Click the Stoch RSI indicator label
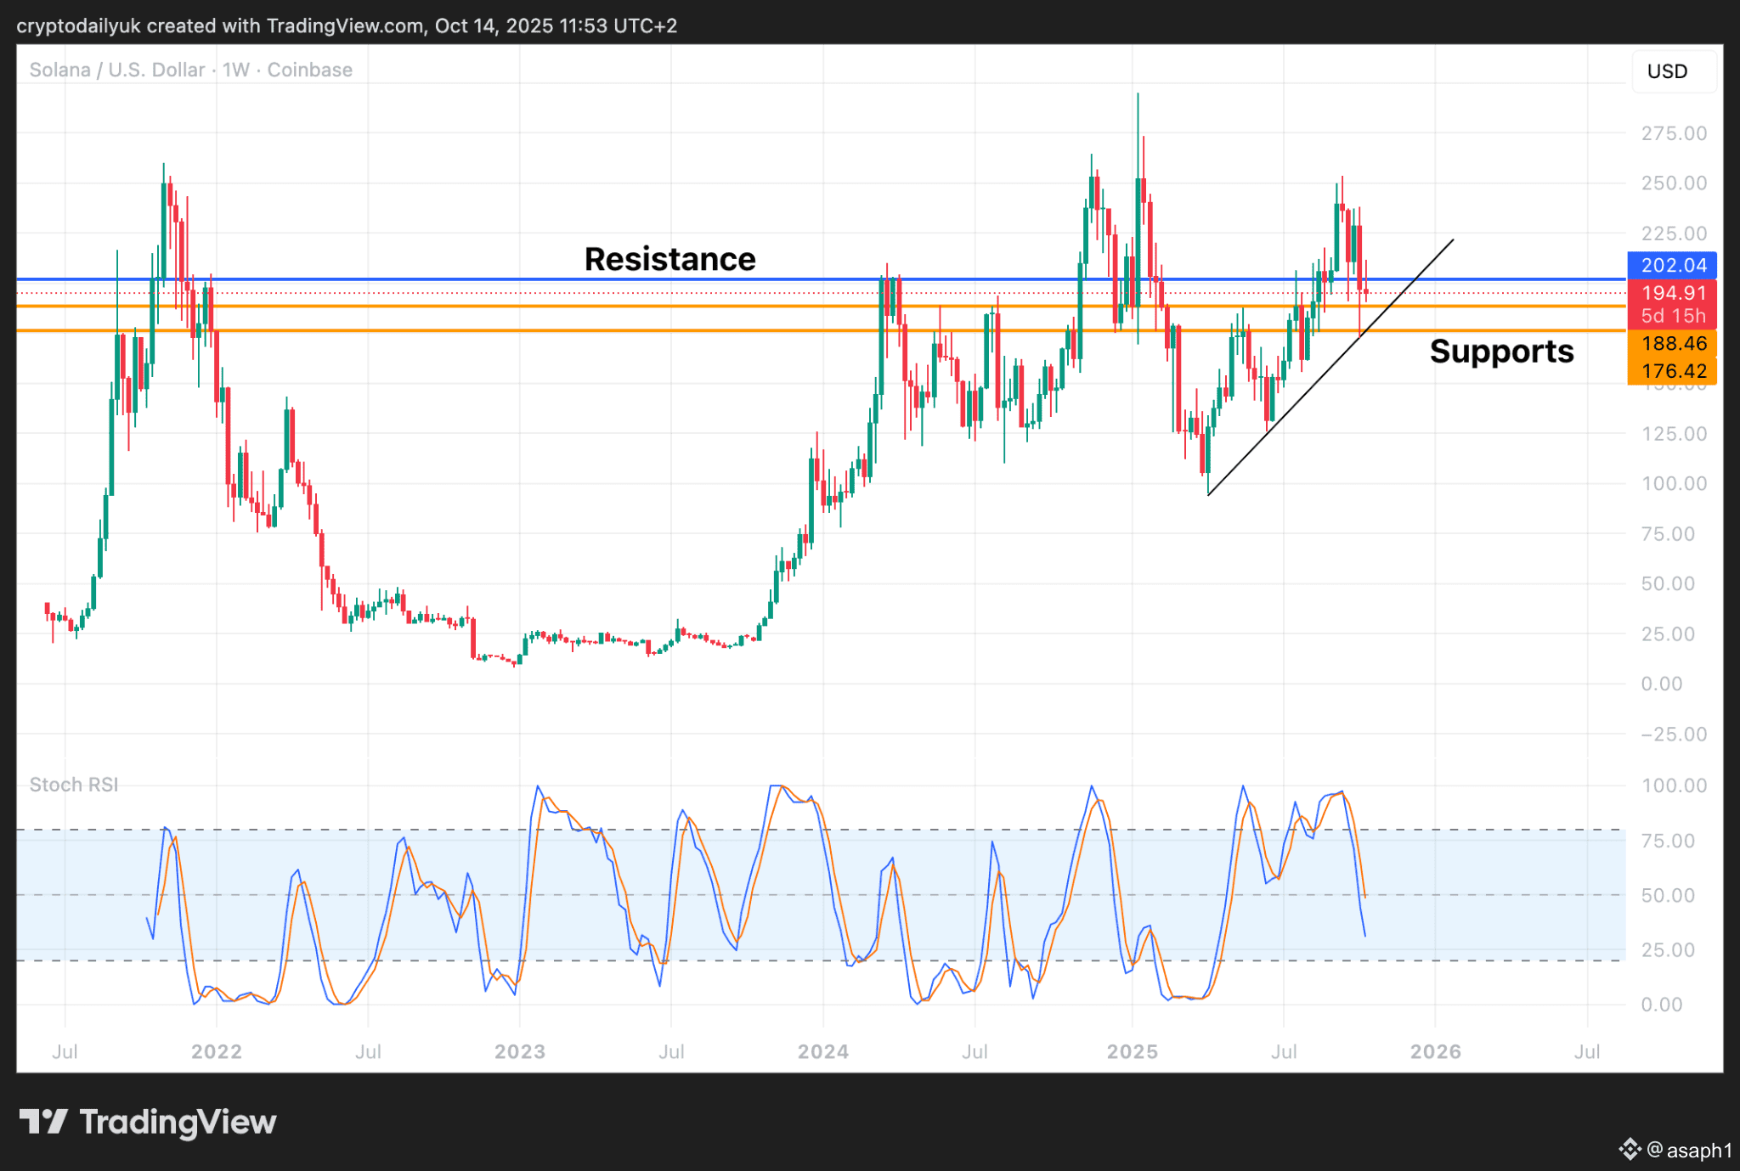 [x=74, y=785]
